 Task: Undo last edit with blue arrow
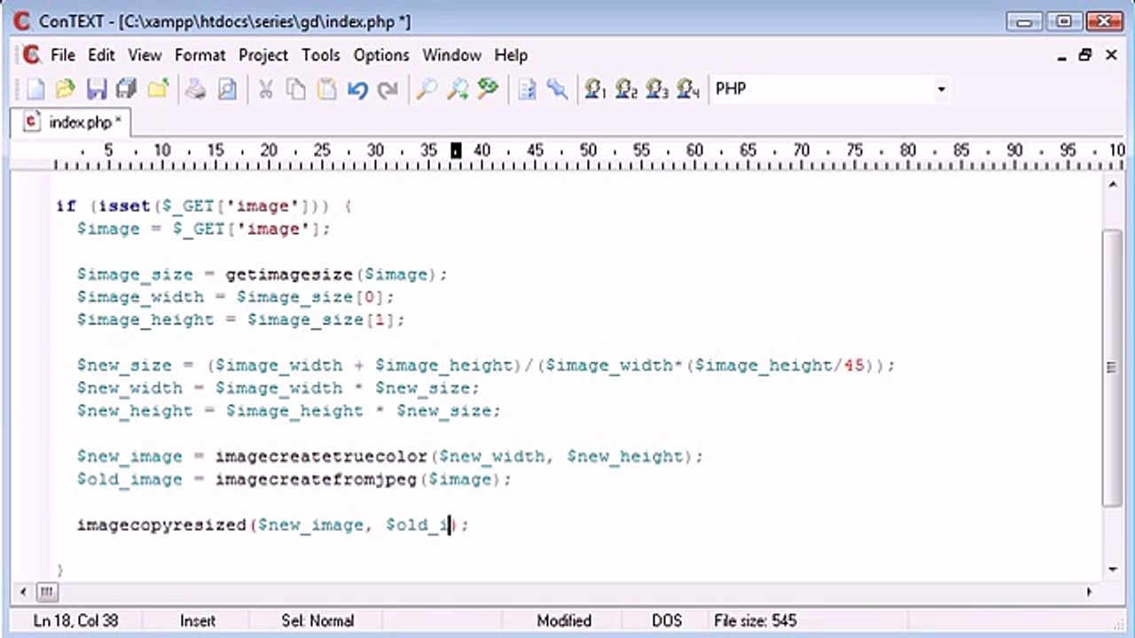click(x=357, y=89)
